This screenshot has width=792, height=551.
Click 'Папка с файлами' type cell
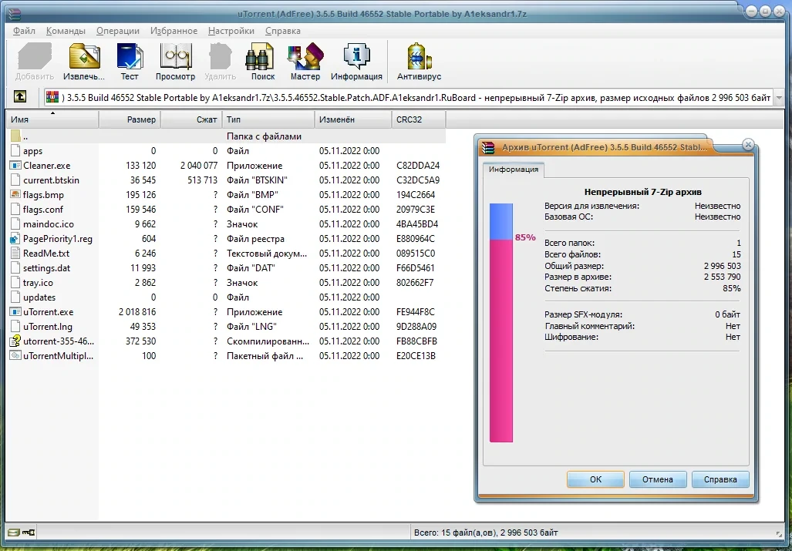(x=264, y=136)
